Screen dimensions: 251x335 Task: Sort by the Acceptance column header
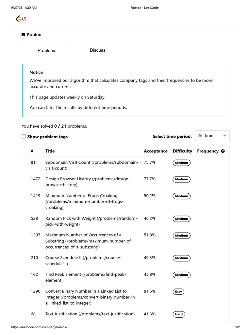[156, 151]
